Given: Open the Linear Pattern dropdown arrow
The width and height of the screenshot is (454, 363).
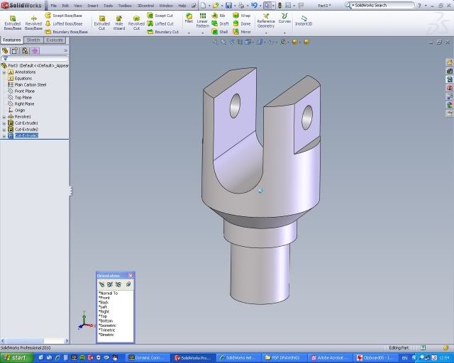Looking at the screenshot, I should coord(203,33).
